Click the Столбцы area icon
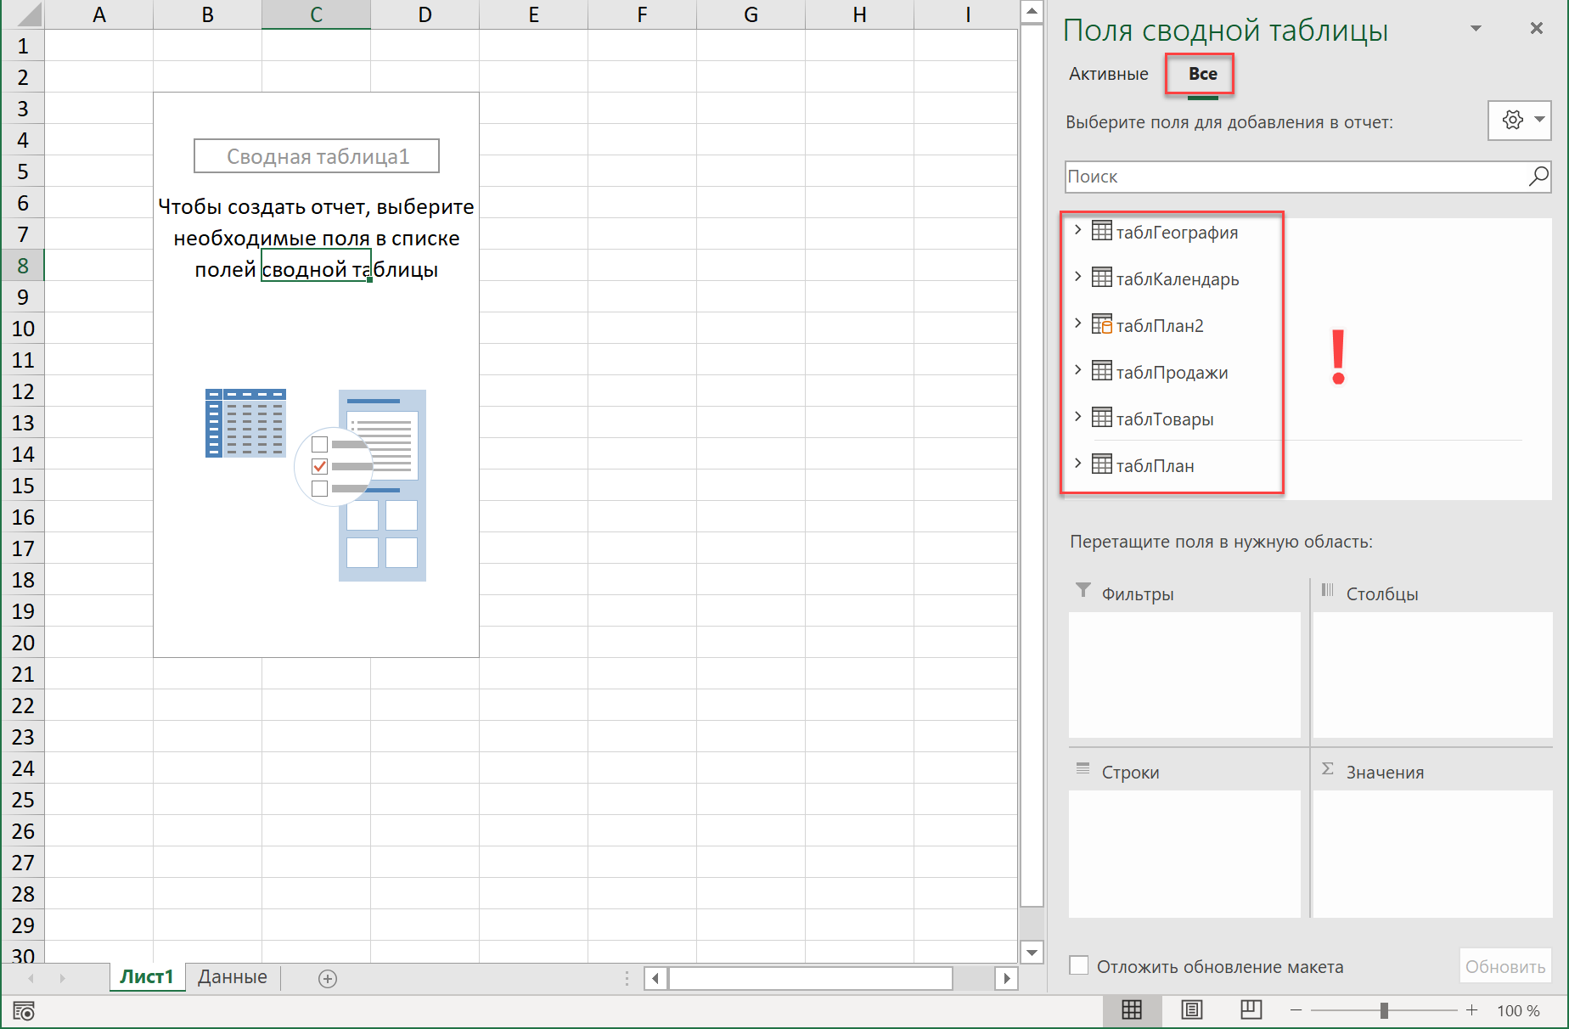Viewport: 1569px width, 1029px height. [x=1327, y=591]
